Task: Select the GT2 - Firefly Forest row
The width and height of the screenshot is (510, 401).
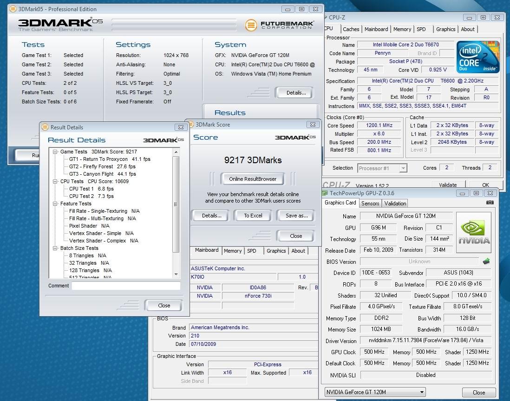Action: (x=102, y=166)
